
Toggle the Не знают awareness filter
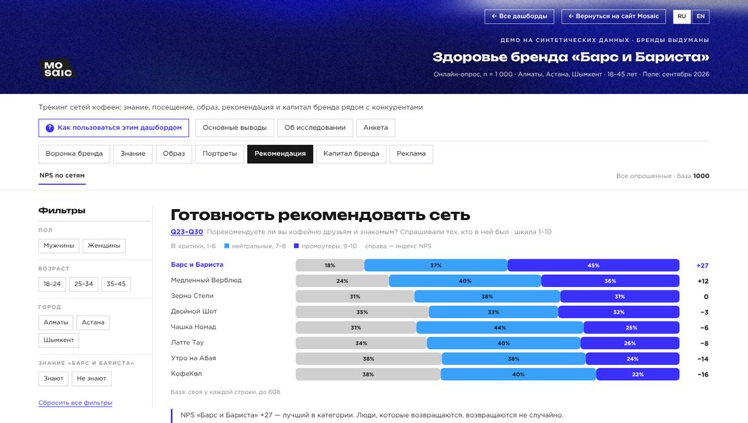(x=91, y=379)
